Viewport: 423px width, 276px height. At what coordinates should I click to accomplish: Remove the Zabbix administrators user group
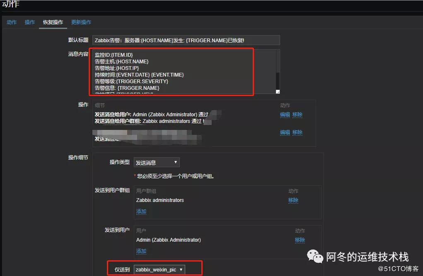[x=293, y=200]
